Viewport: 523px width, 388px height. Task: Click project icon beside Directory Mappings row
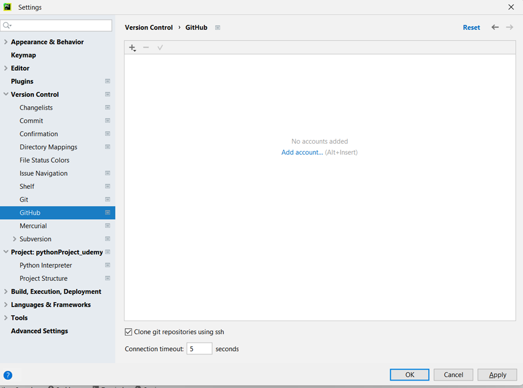click(x=107, y=147)
